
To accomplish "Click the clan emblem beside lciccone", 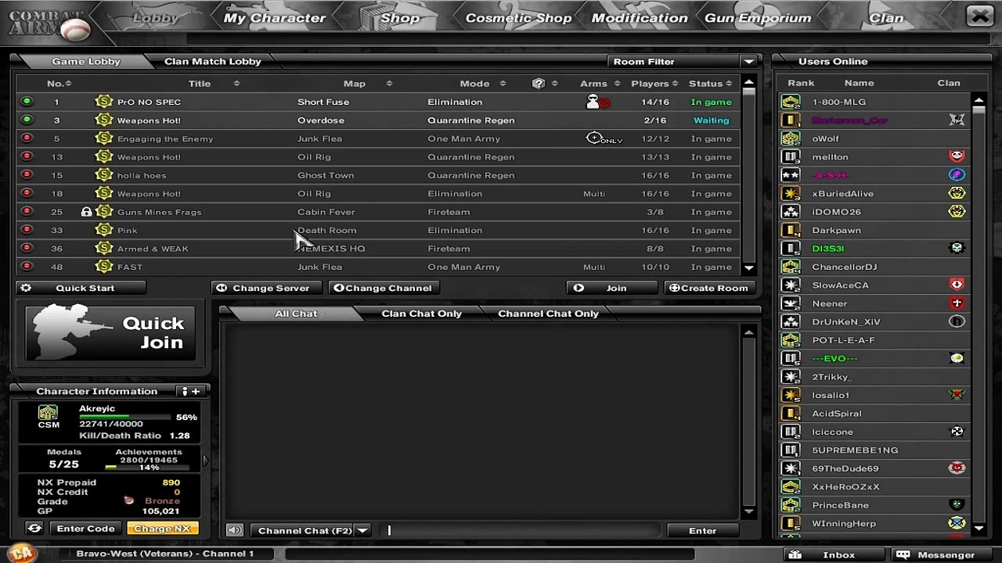I will point(957,432).
